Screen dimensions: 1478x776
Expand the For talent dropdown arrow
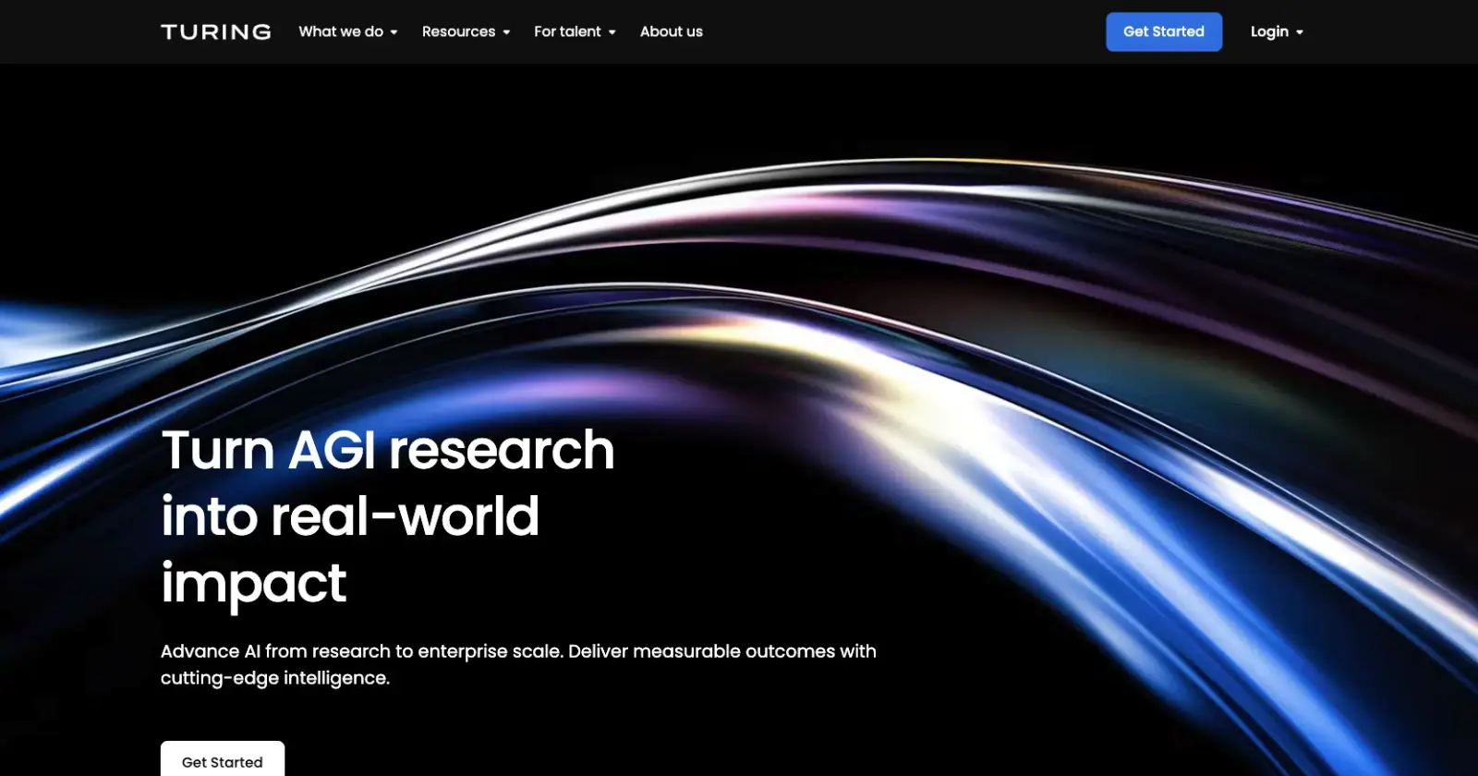tap(612, 32)
